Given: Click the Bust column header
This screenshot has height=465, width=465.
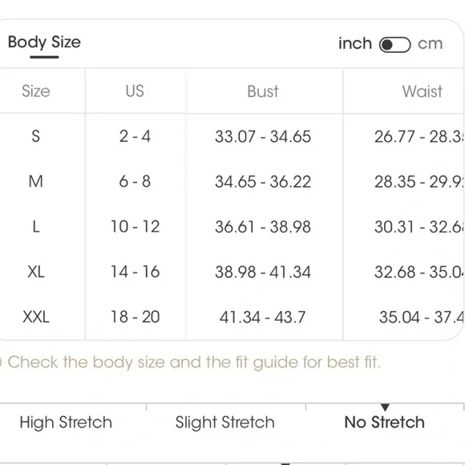Looking at the screenshot, I should (263, 91).
